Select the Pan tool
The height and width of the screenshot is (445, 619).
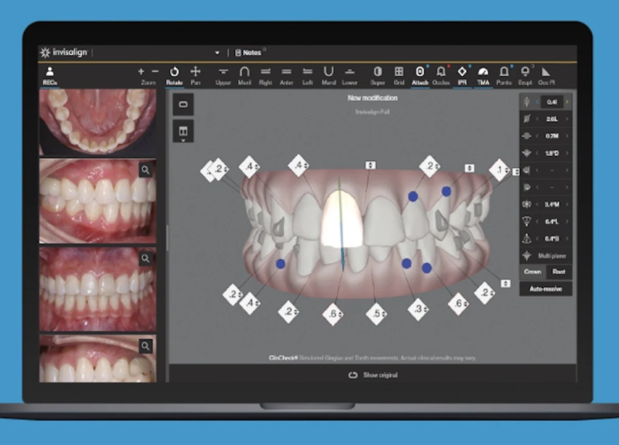[196, 75]
